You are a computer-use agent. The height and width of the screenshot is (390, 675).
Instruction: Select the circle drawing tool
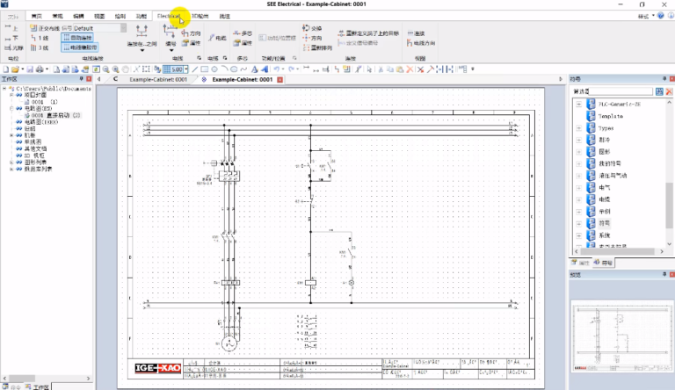(x=214, y=69)
